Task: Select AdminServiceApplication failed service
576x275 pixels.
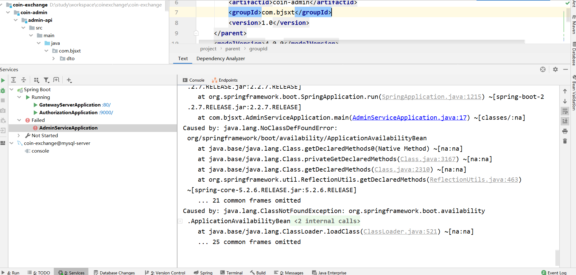Action: click(68, 128)
